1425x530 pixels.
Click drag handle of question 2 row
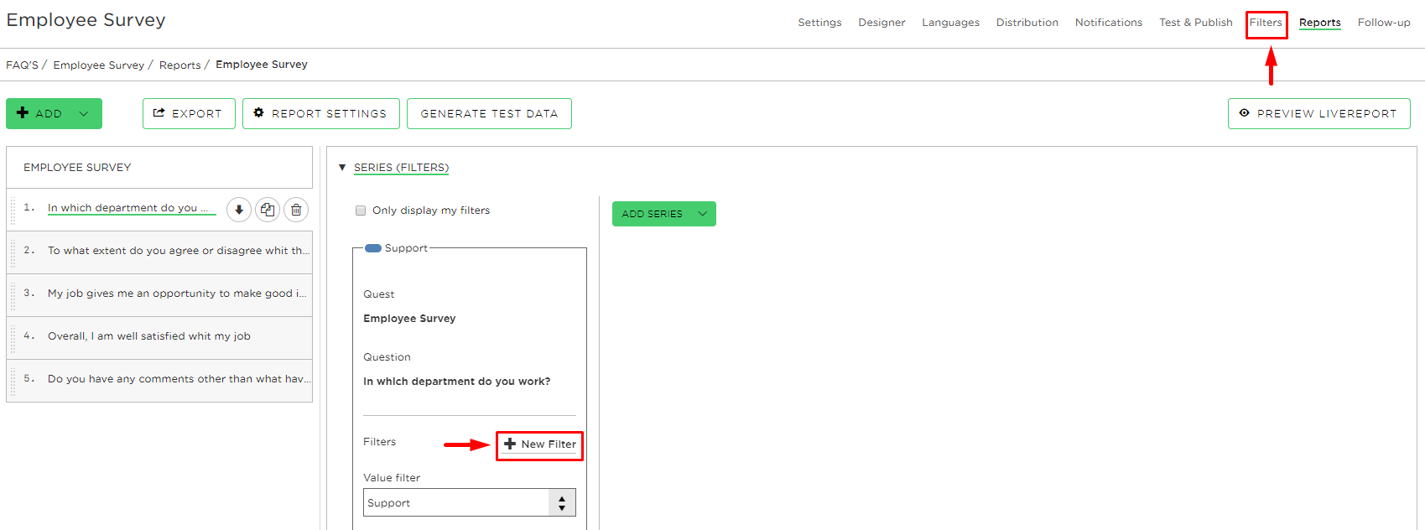13,252
